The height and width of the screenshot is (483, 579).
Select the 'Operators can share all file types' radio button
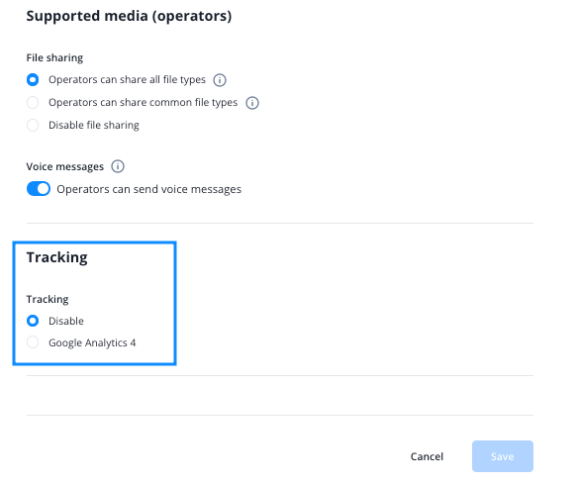click(x=33, y=80)
